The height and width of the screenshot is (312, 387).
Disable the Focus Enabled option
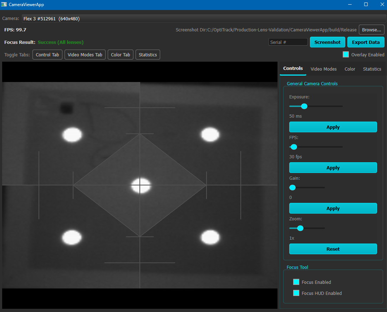coord(296,282)
